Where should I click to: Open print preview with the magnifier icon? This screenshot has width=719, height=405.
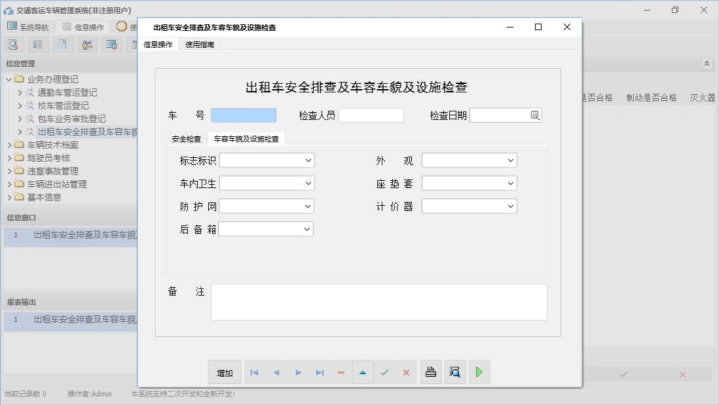(454, 372)
